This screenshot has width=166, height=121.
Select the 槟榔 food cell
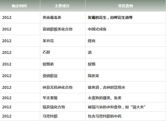[x=126, y=64]
